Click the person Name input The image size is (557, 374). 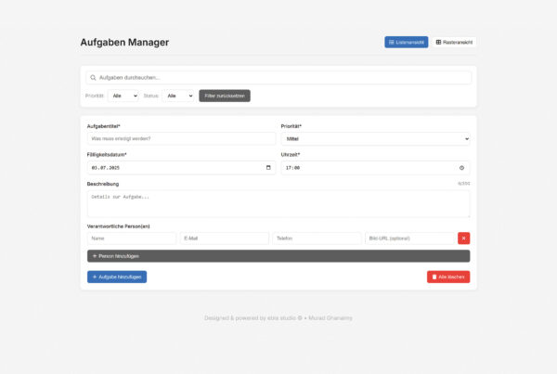[x=132, y=239]
